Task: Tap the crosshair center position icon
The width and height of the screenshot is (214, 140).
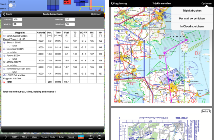Action: tap(100, 137)
